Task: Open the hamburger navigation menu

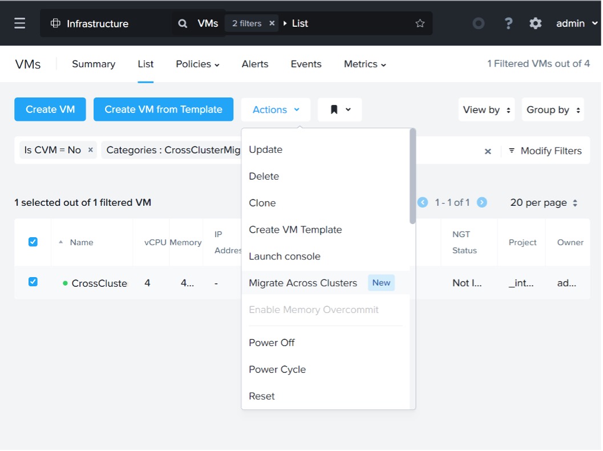Action: pyautogui.click(x=20, y=23)
